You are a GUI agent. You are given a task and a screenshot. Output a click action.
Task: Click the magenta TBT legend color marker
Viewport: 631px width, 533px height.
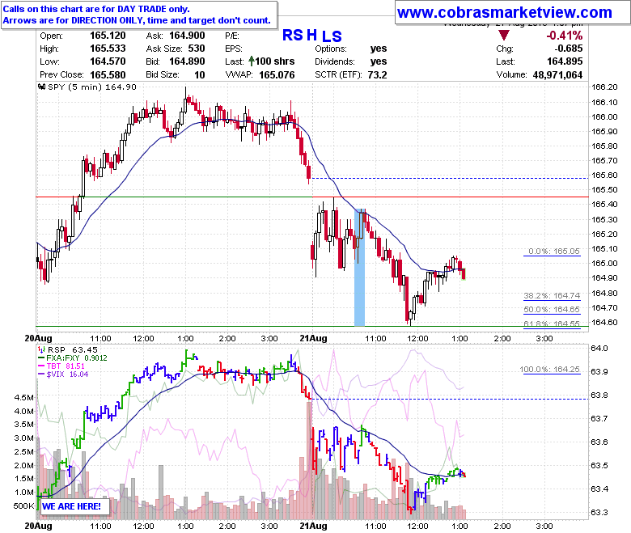41,366
